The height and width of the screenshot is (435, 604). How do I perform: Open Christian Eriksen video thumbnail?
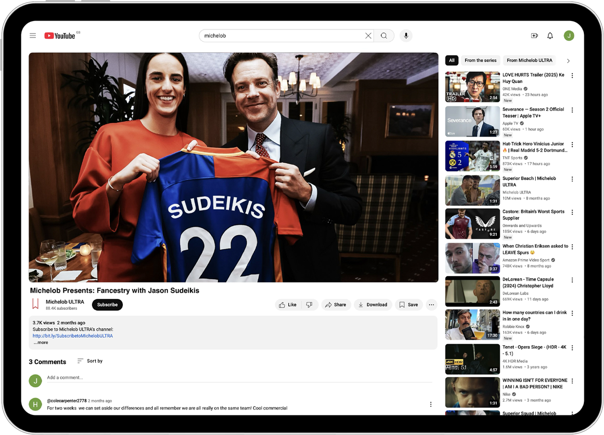(x=473, y=258)
